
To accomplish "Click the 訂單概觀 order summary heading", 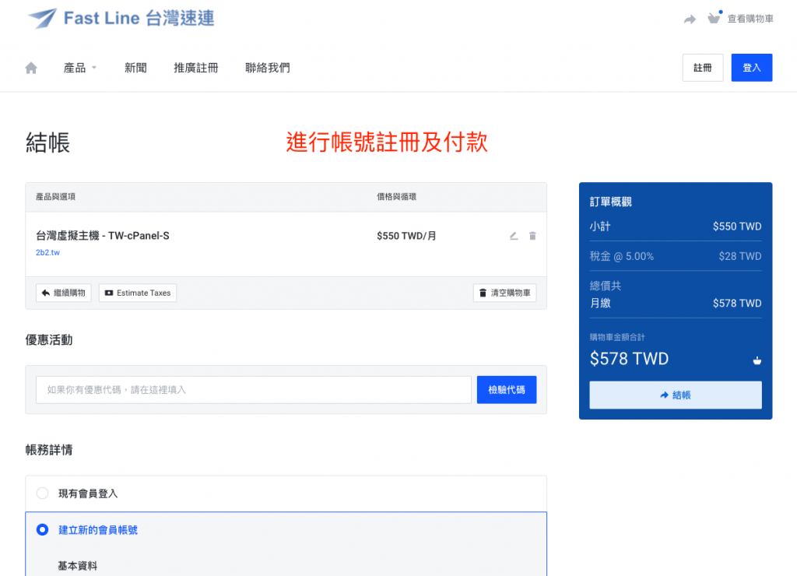I will click(610, 202).
